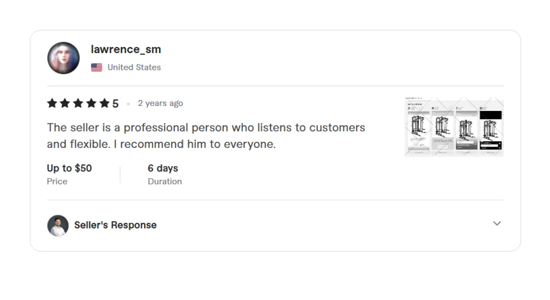Open the lawrence_sm username link

pyautogui.click(x=126, y=49)
